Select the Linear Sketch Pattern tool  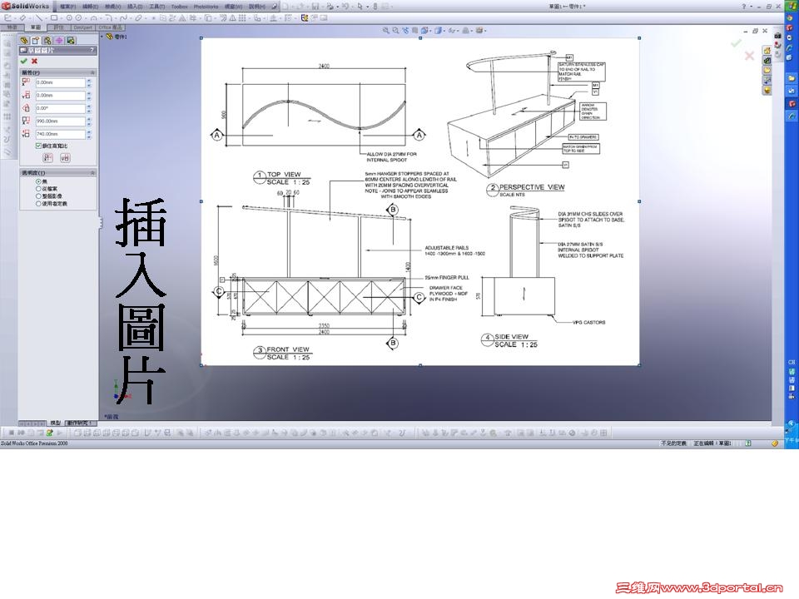pos(242,17)
